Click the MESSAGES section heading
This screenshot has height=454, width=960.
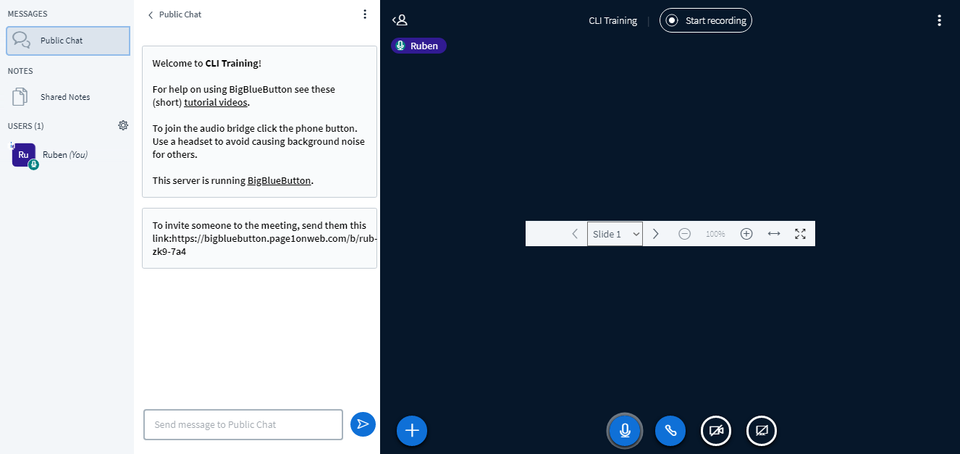click(28, 14)
